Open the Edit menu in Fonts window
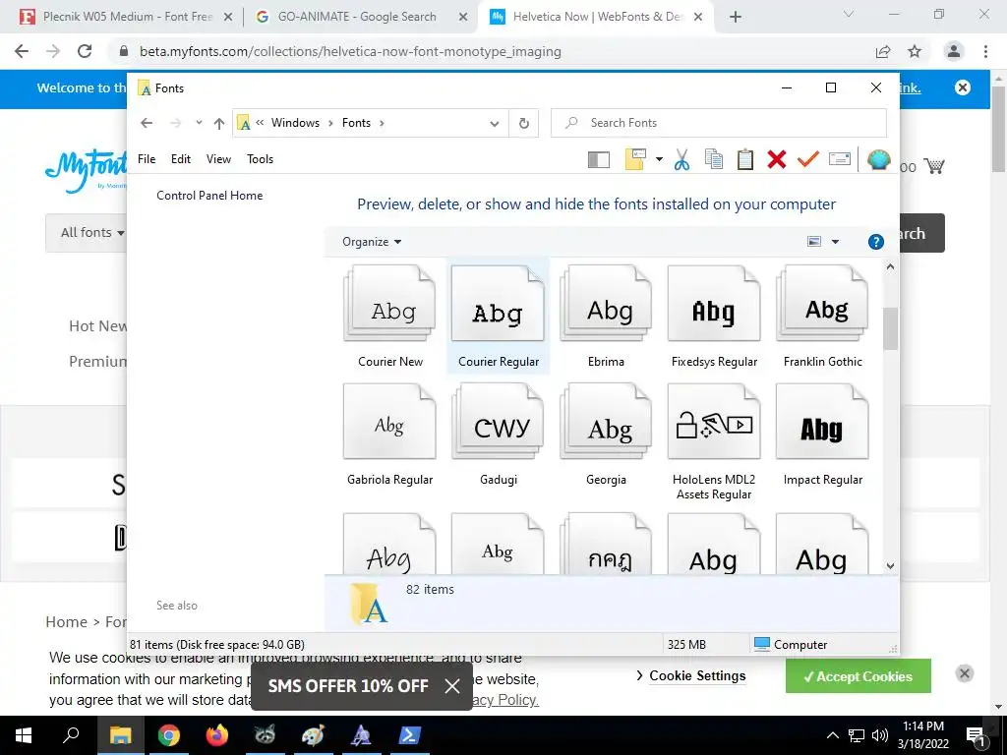 click(181, 159)
